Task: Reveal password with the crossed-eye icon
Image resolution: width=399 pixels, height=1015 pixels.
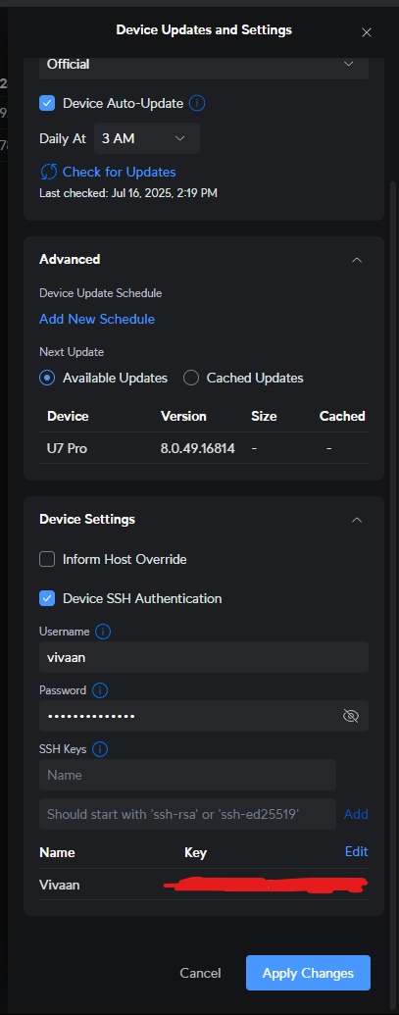Action: tap(351, 715)
